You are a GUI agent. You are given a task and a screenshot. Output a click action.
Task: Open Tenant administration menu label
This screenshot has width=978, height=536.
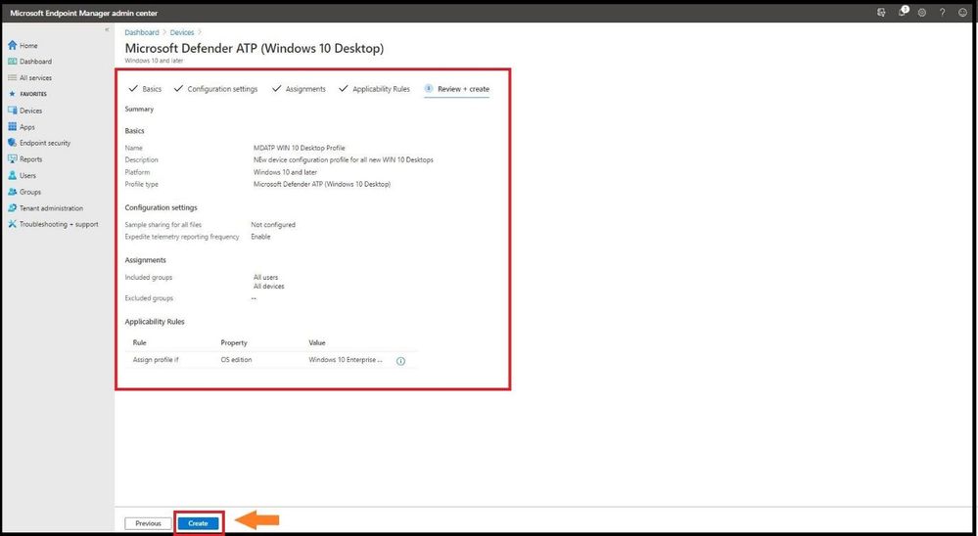point(51,208)
